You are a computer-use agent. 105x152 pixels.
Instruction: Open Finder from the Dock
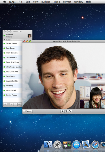(x=48, y=144)
